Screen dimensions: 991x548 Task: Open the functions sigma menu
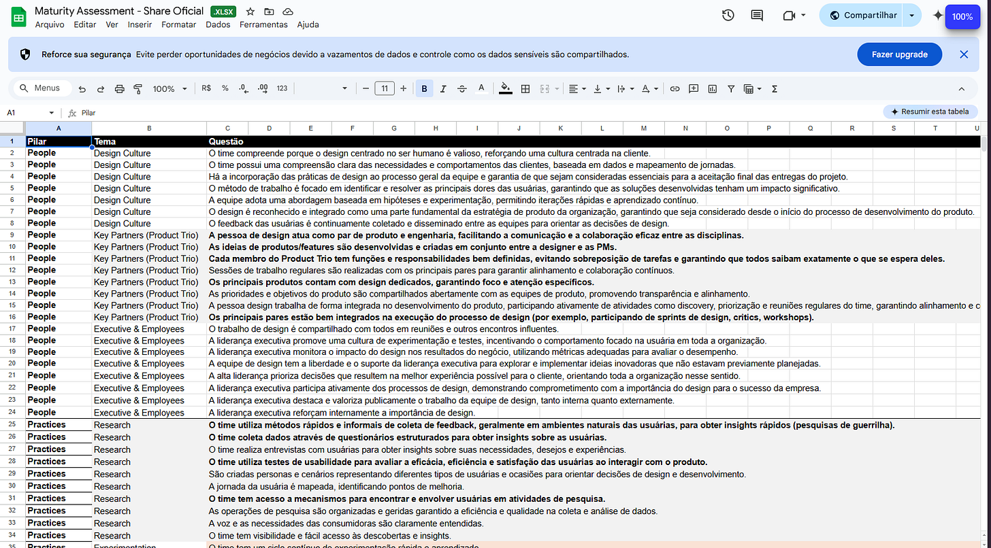point(775,88)
